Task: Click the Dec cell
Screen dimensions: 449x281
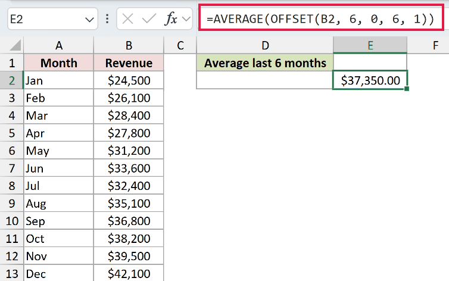Action: [59, 273]
